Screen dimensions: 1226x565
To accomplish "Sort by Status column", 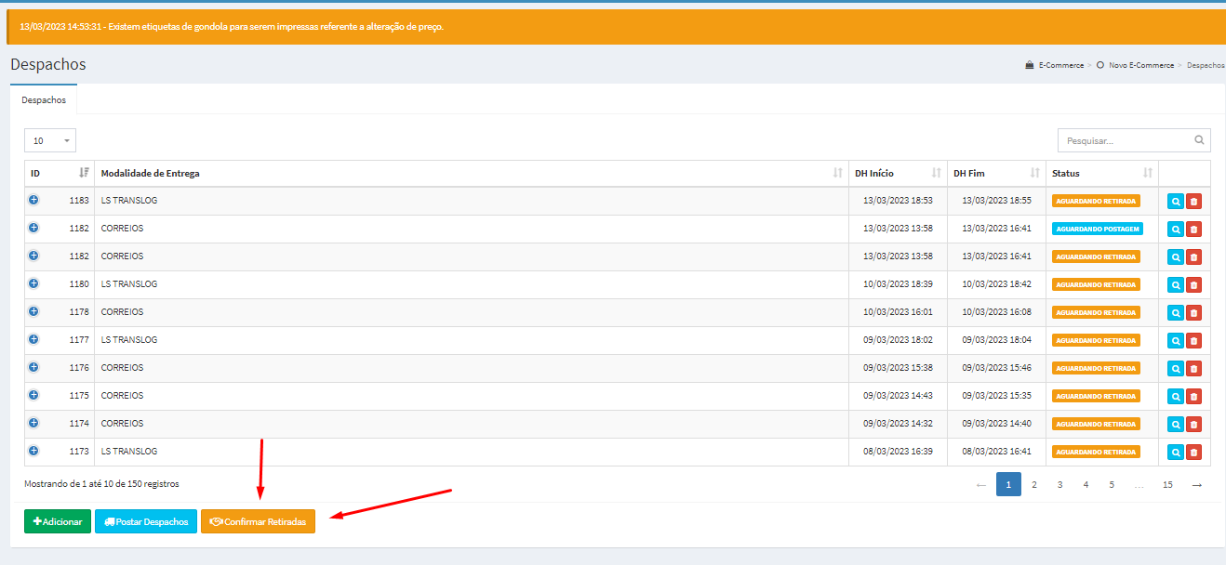I will (1102, 174).
